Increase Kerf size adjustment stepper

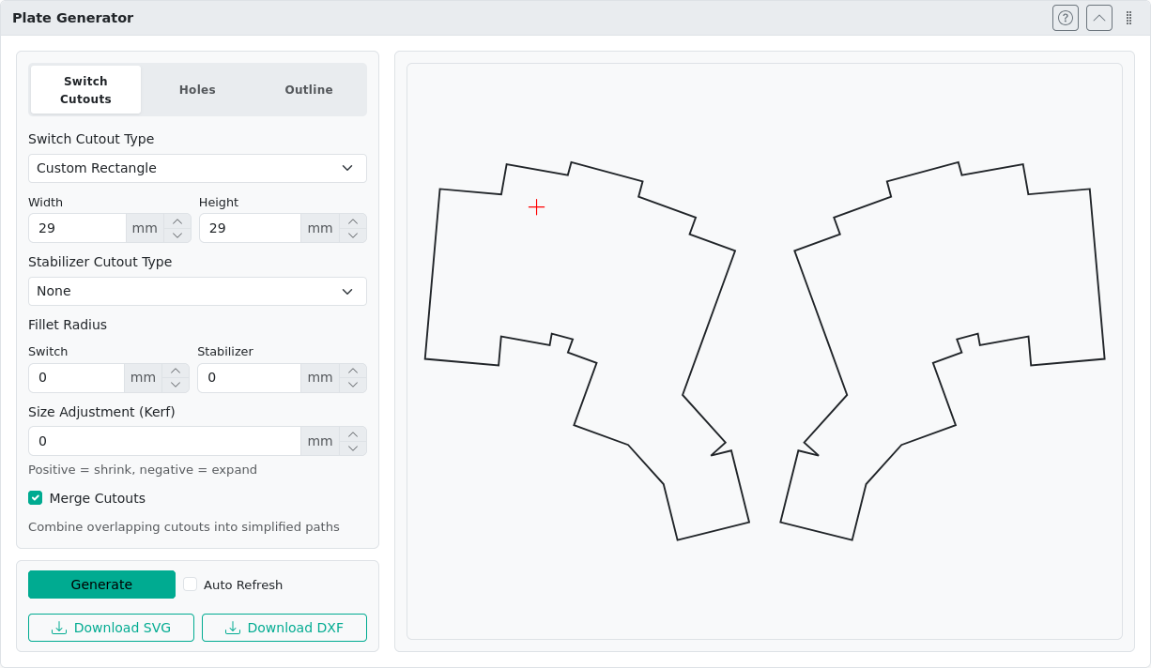353,434
